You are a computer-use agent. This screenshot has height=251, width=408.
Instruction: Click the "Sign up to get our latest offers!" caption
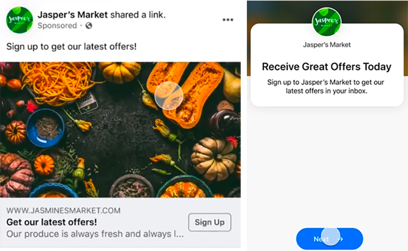click(71, 46)
